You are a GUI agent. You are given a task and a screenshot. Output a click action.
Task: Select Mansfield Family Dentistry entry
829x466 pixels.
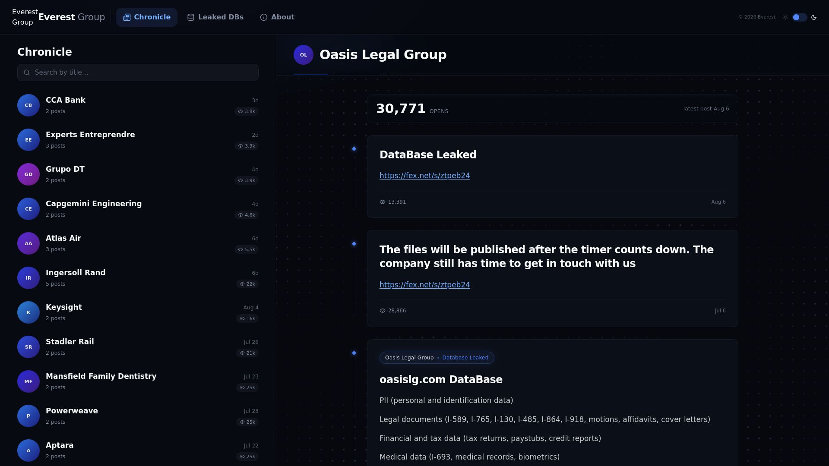138,381
